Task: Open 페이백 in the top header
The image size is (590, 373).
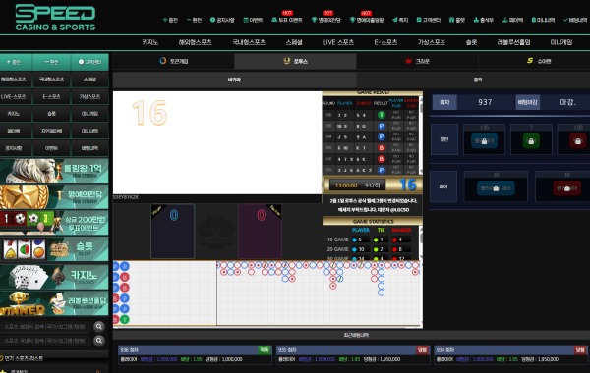Action: coord(512,20)
